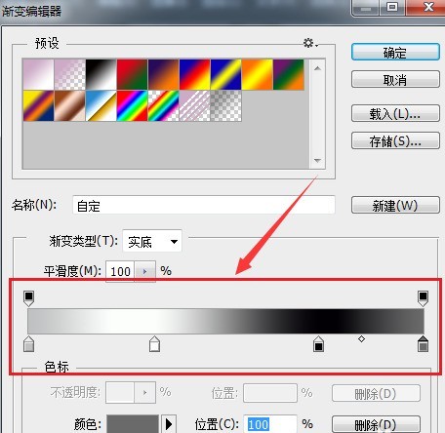Select the rightmost dark gray color stop
This screenshot has width=445, height=433.
423,344
